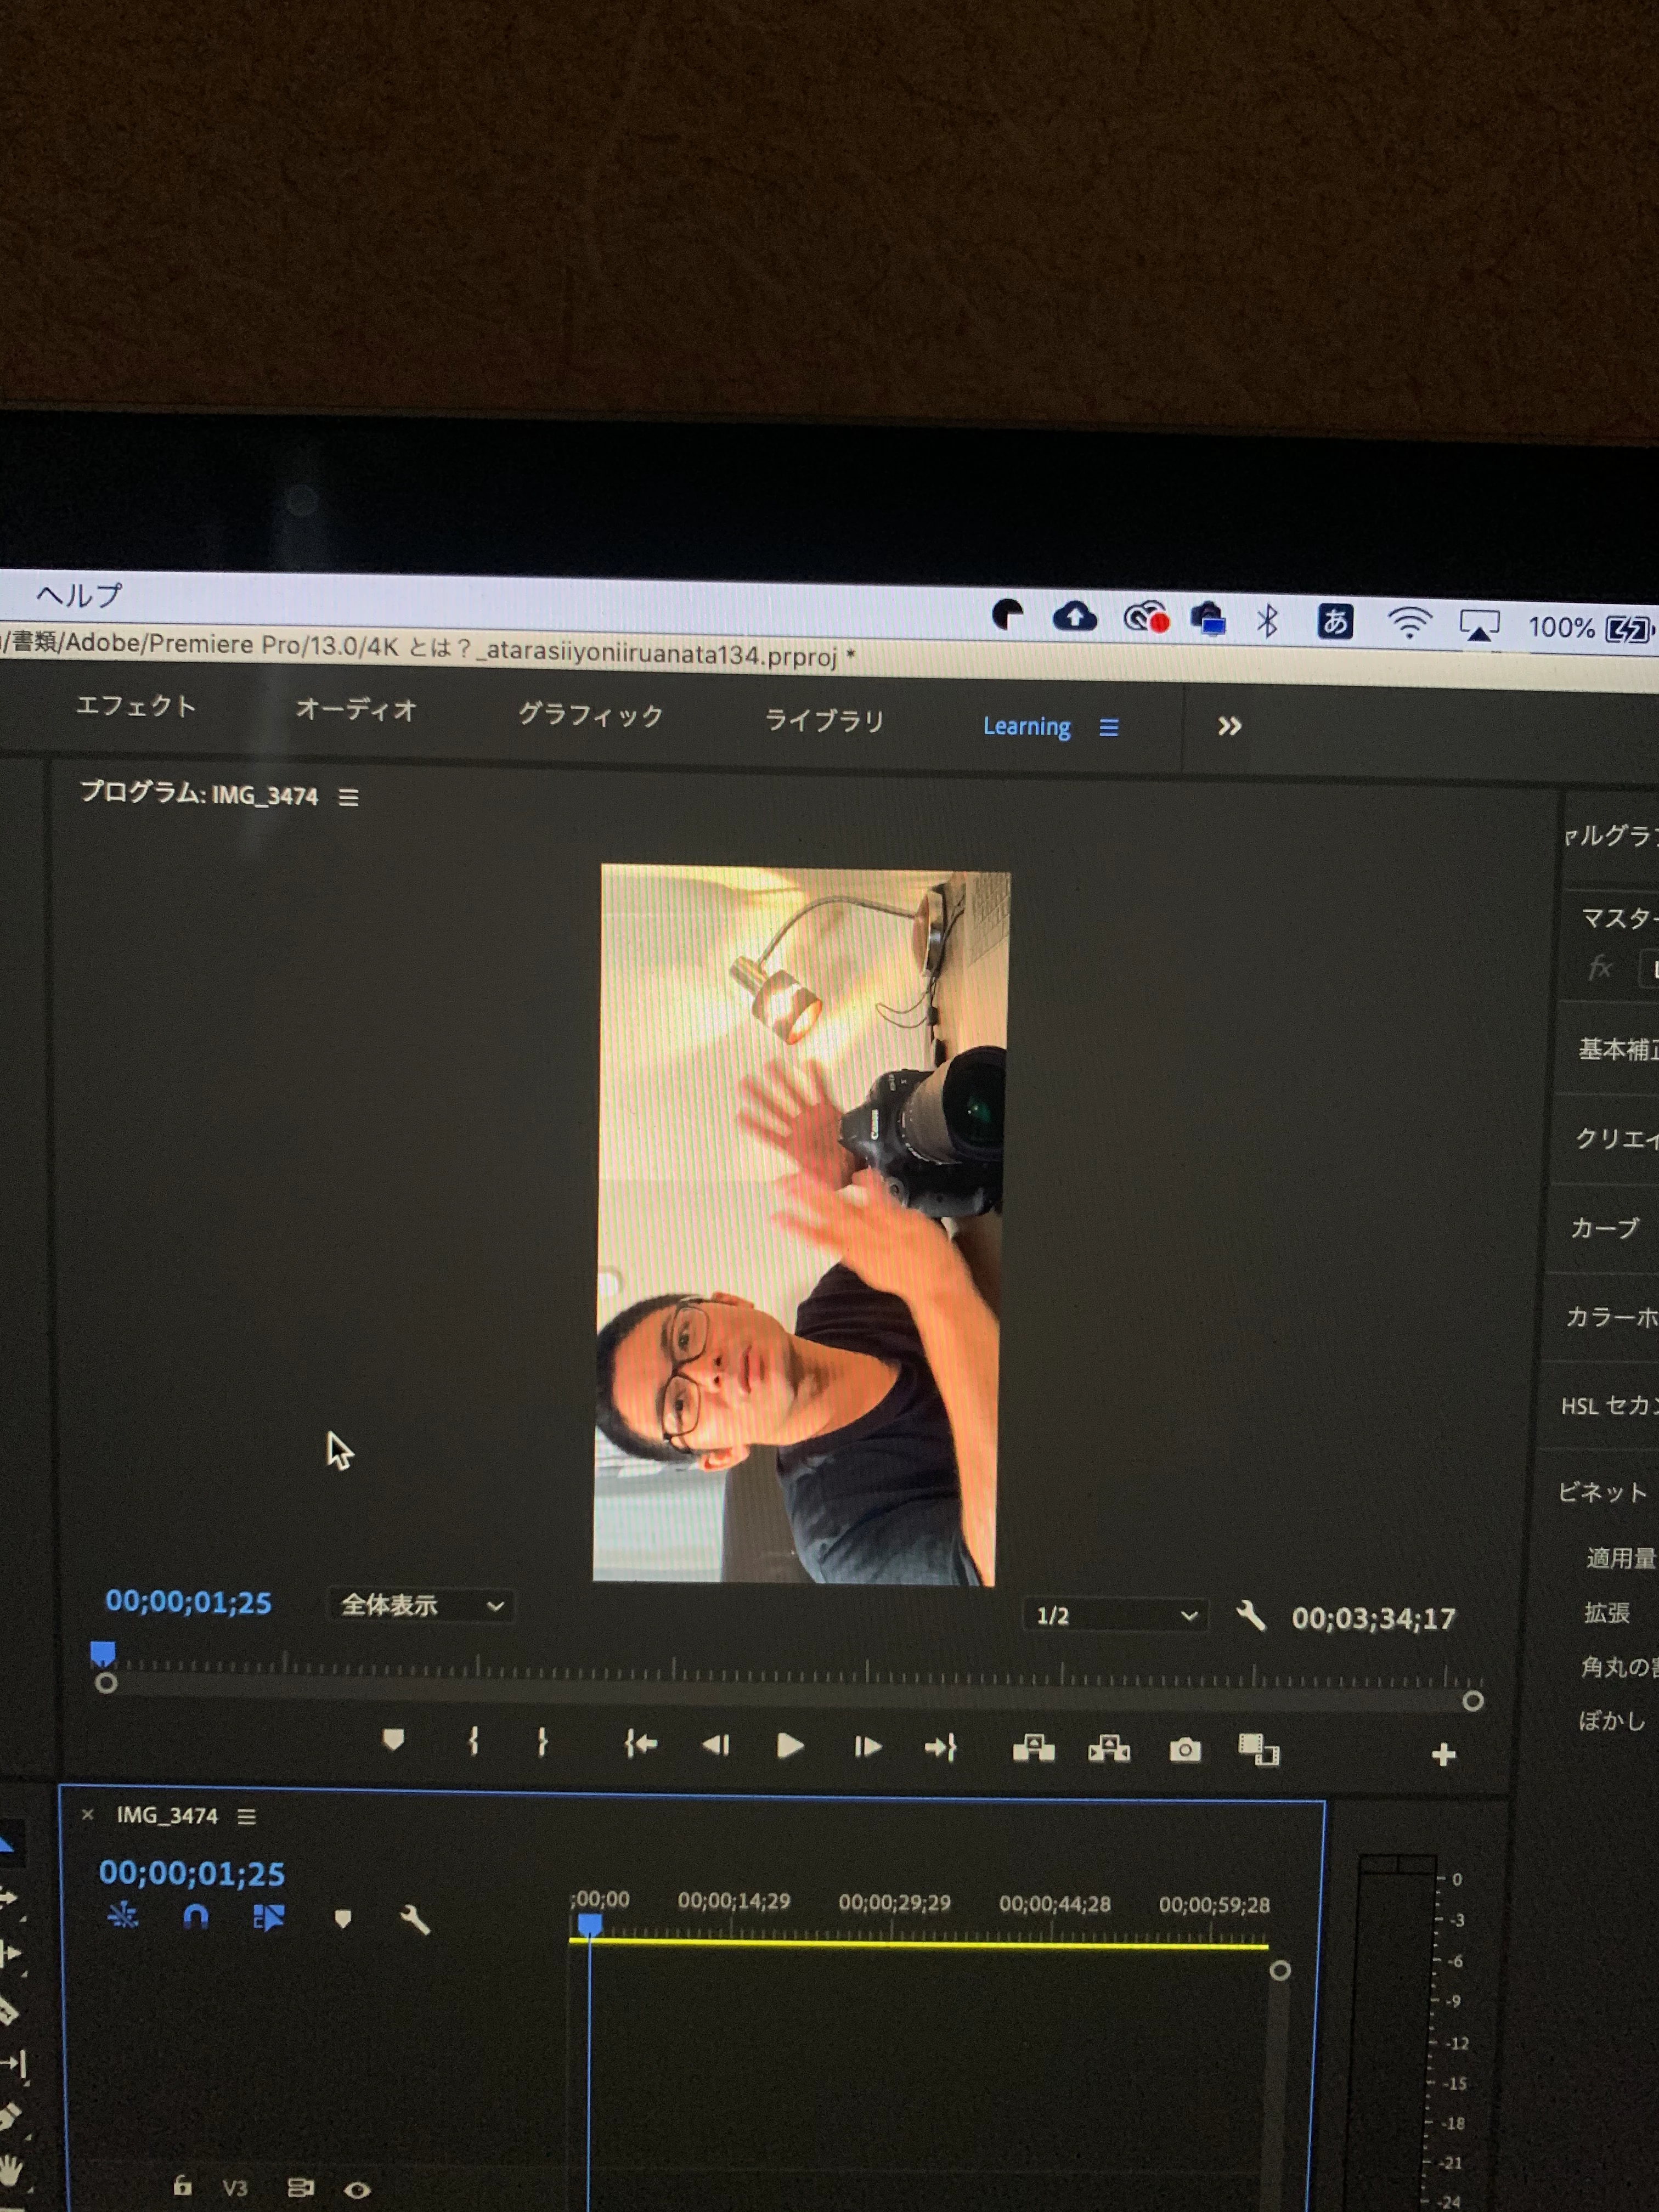The image size is (1659, 2212).
Task: Open the ヘルプ menu
Action: tap(79, 595)
